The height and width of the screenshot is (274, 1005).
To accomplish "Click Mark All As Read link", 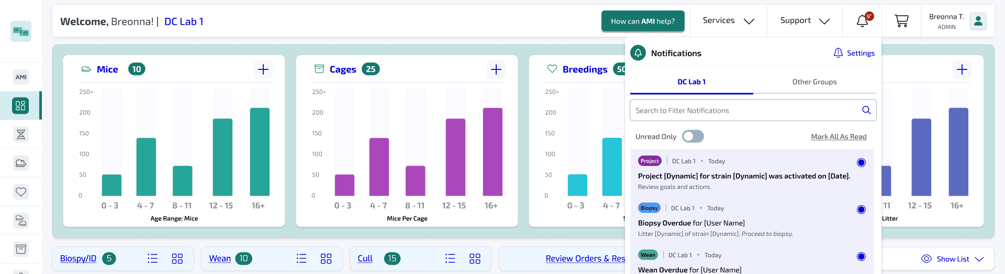I will pos(839,137).
